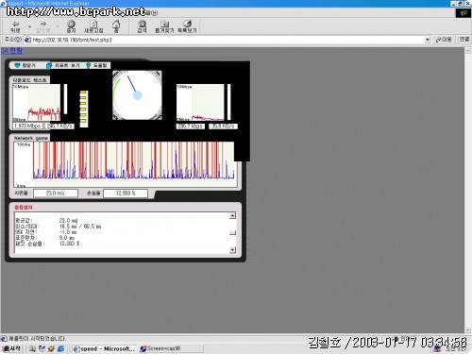The image size is (472, 354).
Task: Launch Internet Explorer from quick launch
Action: (61, 348)
